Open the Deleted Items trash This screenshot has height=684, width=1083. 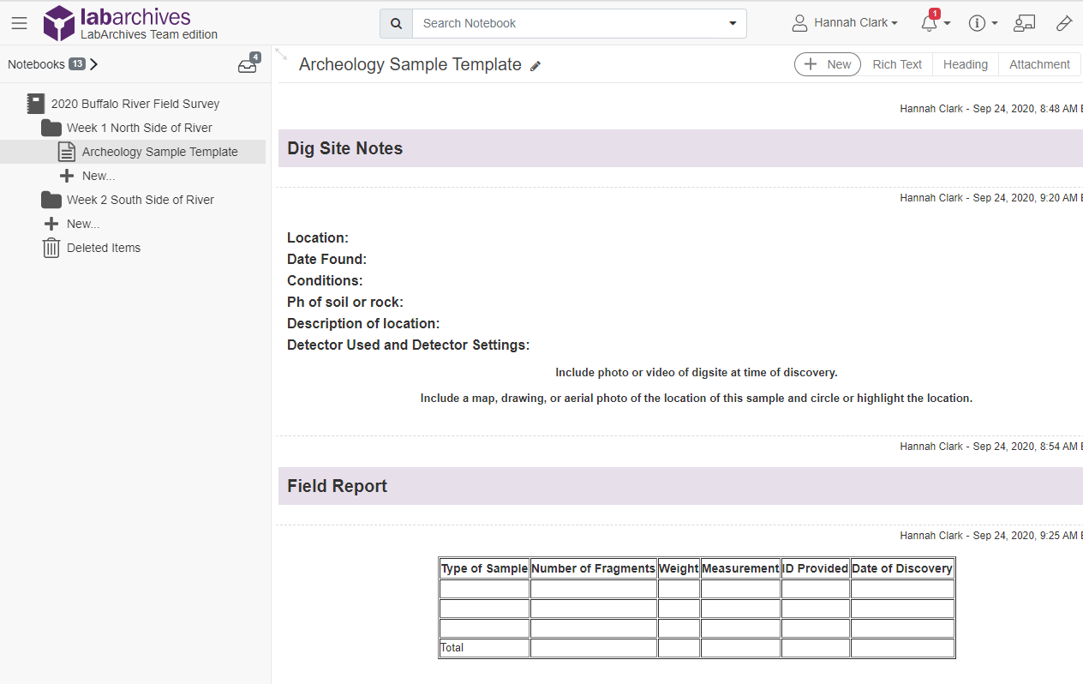103,248
